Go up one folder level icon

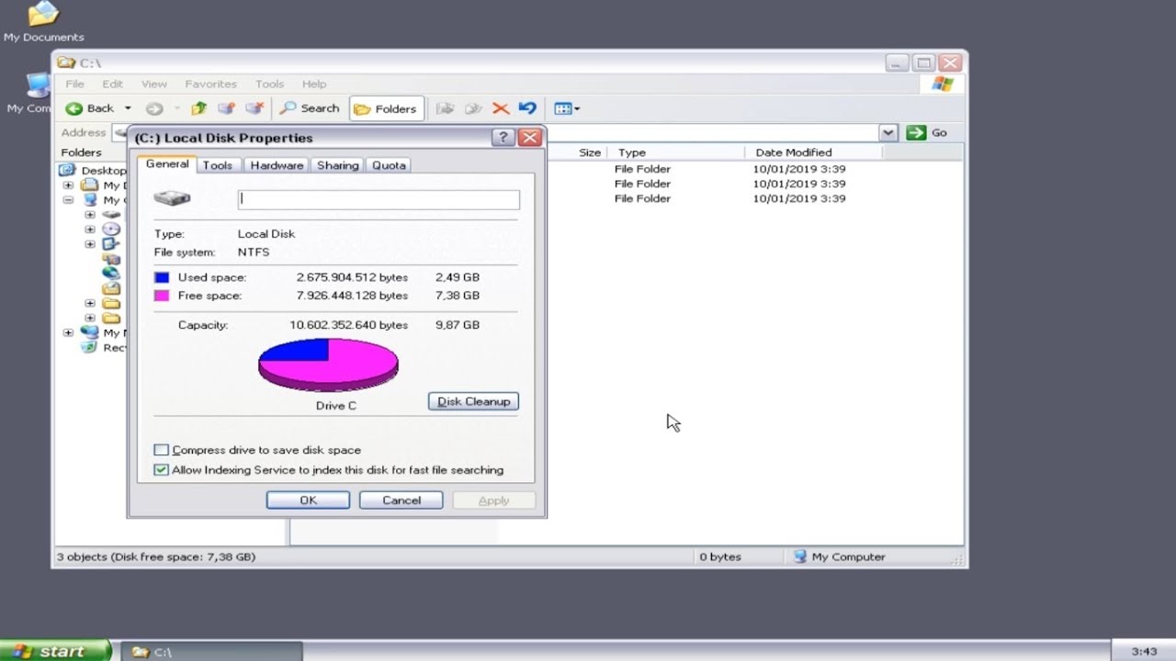pos(198,108)
